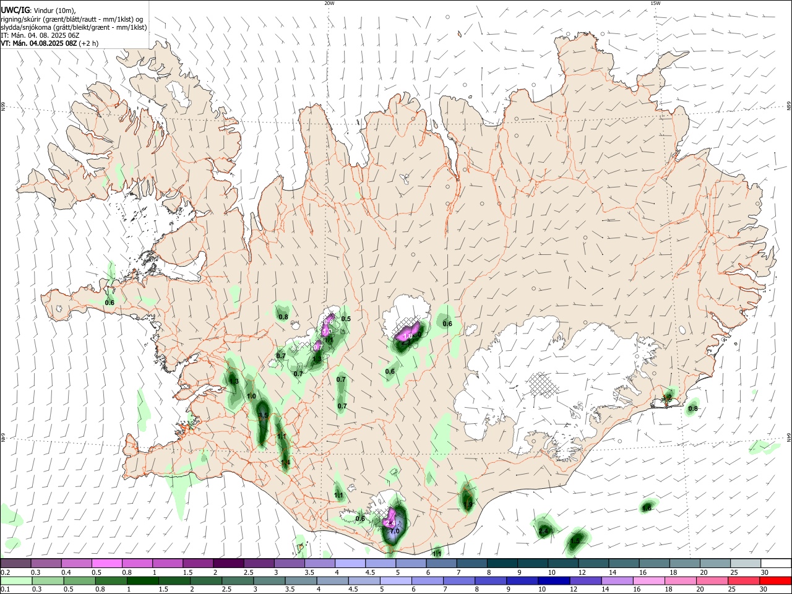The width and height of the screenshot is (792, 594).
Task: Select the darkest purple swatch in the upper legend
Action: click(228, 563)
